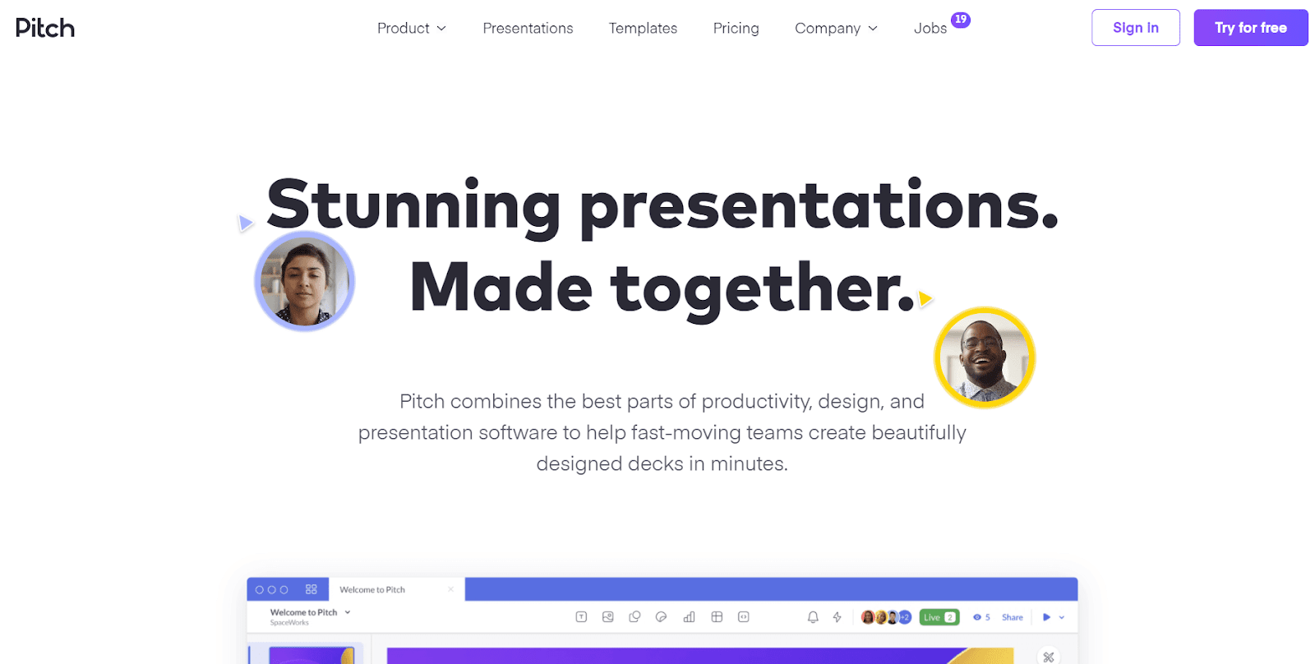Screen dimensions: 1315x664
Task: Open notifications bell icon
Action: pyautogui.click(x=813, y=617)
